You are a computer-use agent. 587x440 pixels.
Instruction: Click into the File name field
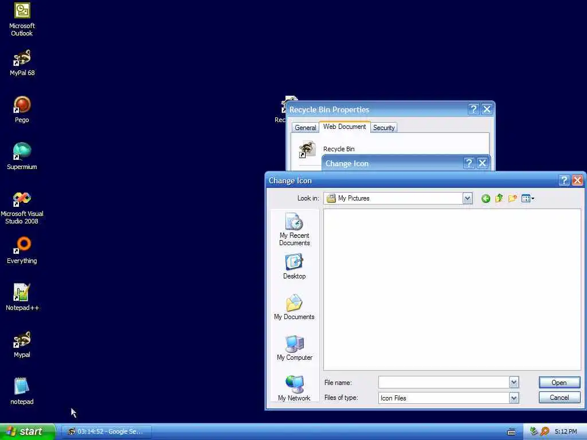[444, 382]
